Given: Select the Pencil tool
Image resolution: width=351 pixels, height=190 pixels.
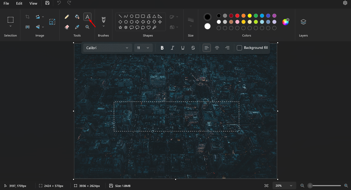Looking at the screenshot, I should pyautogui.click(x=67, y=17).
